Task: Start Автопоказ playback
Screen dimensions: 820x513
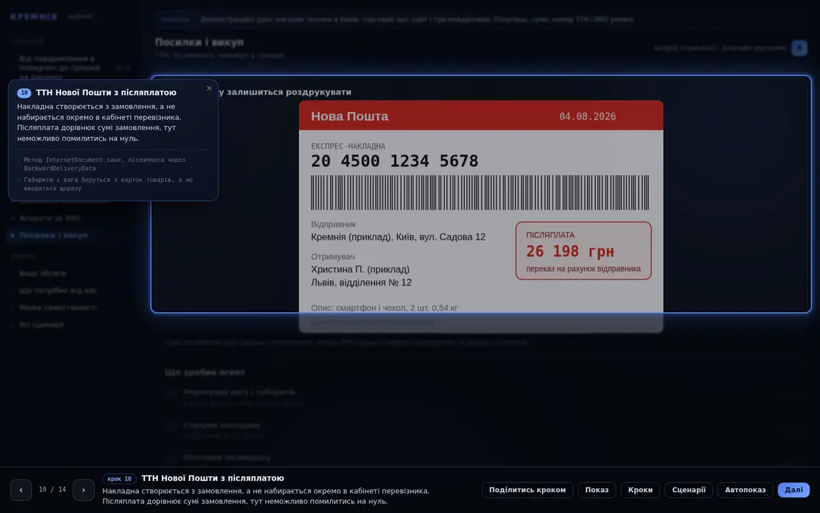Action: click(x=745, y=490)
